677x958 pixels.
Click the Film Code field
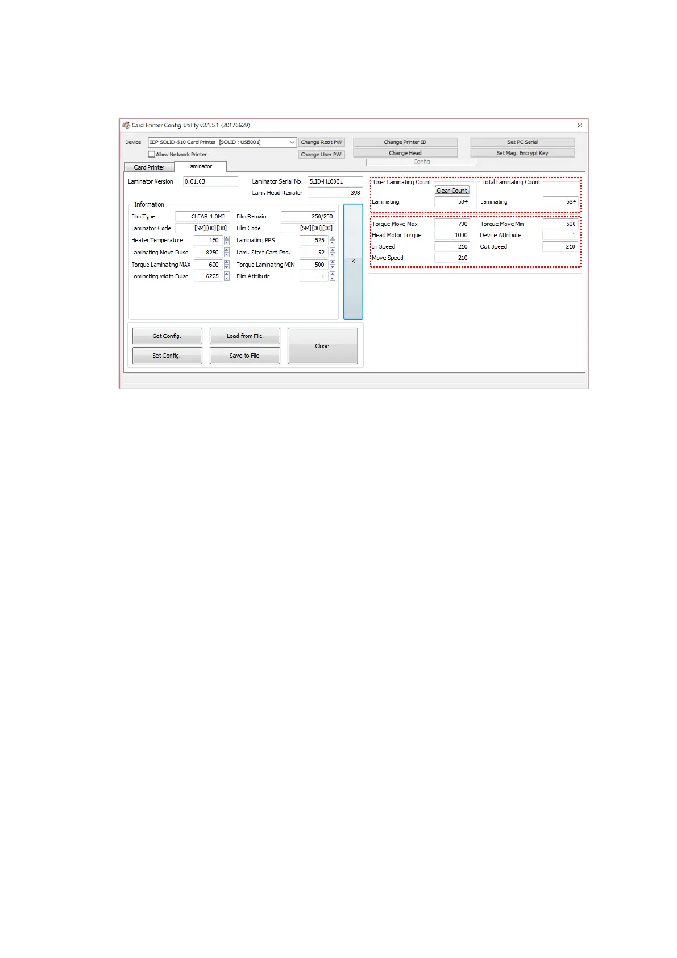pyautogui.click(x=308, y=228)
